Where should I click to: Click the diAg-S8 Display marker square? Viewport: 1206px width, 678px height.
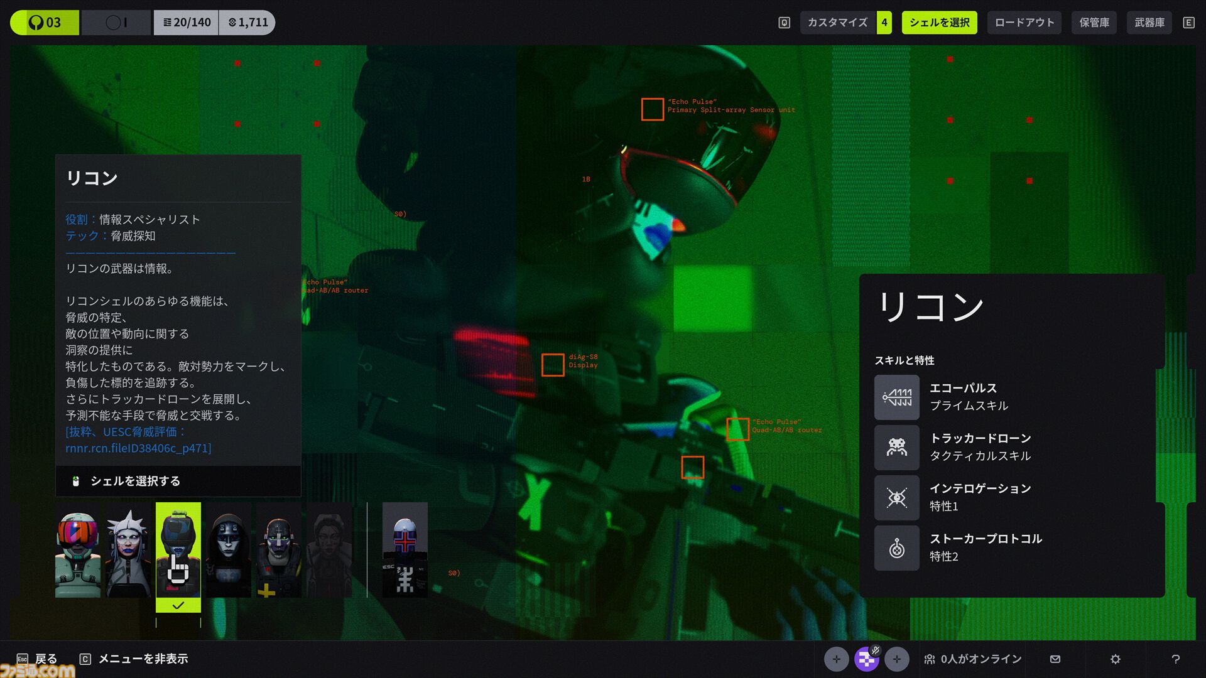[x=553, y=365]
